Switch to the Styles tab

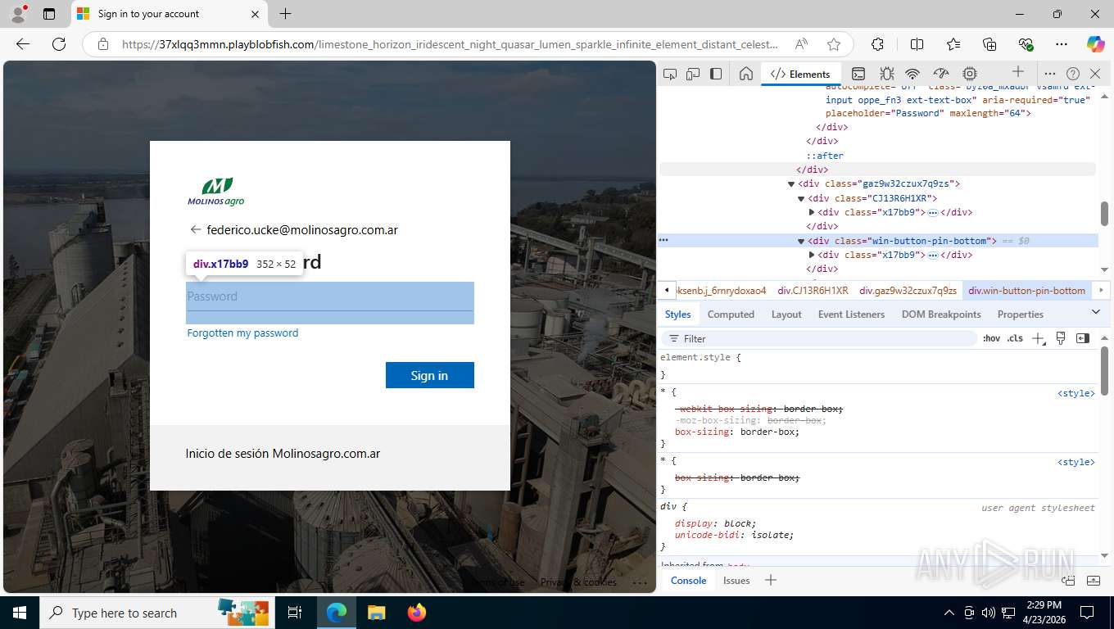click(x=677, y=314)
